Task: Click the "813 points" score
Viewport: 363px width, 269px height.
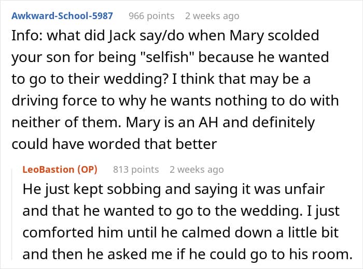Action: click(x=135, y=169)
